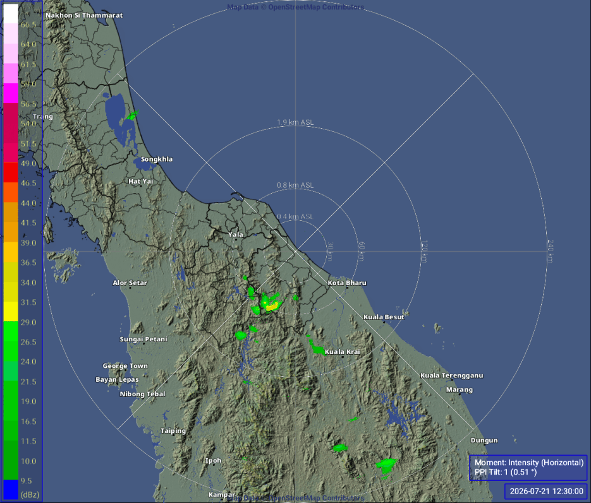The image size is (591, 503).
Task: Click the white top swatch in legend
Action: pos(11,13)
